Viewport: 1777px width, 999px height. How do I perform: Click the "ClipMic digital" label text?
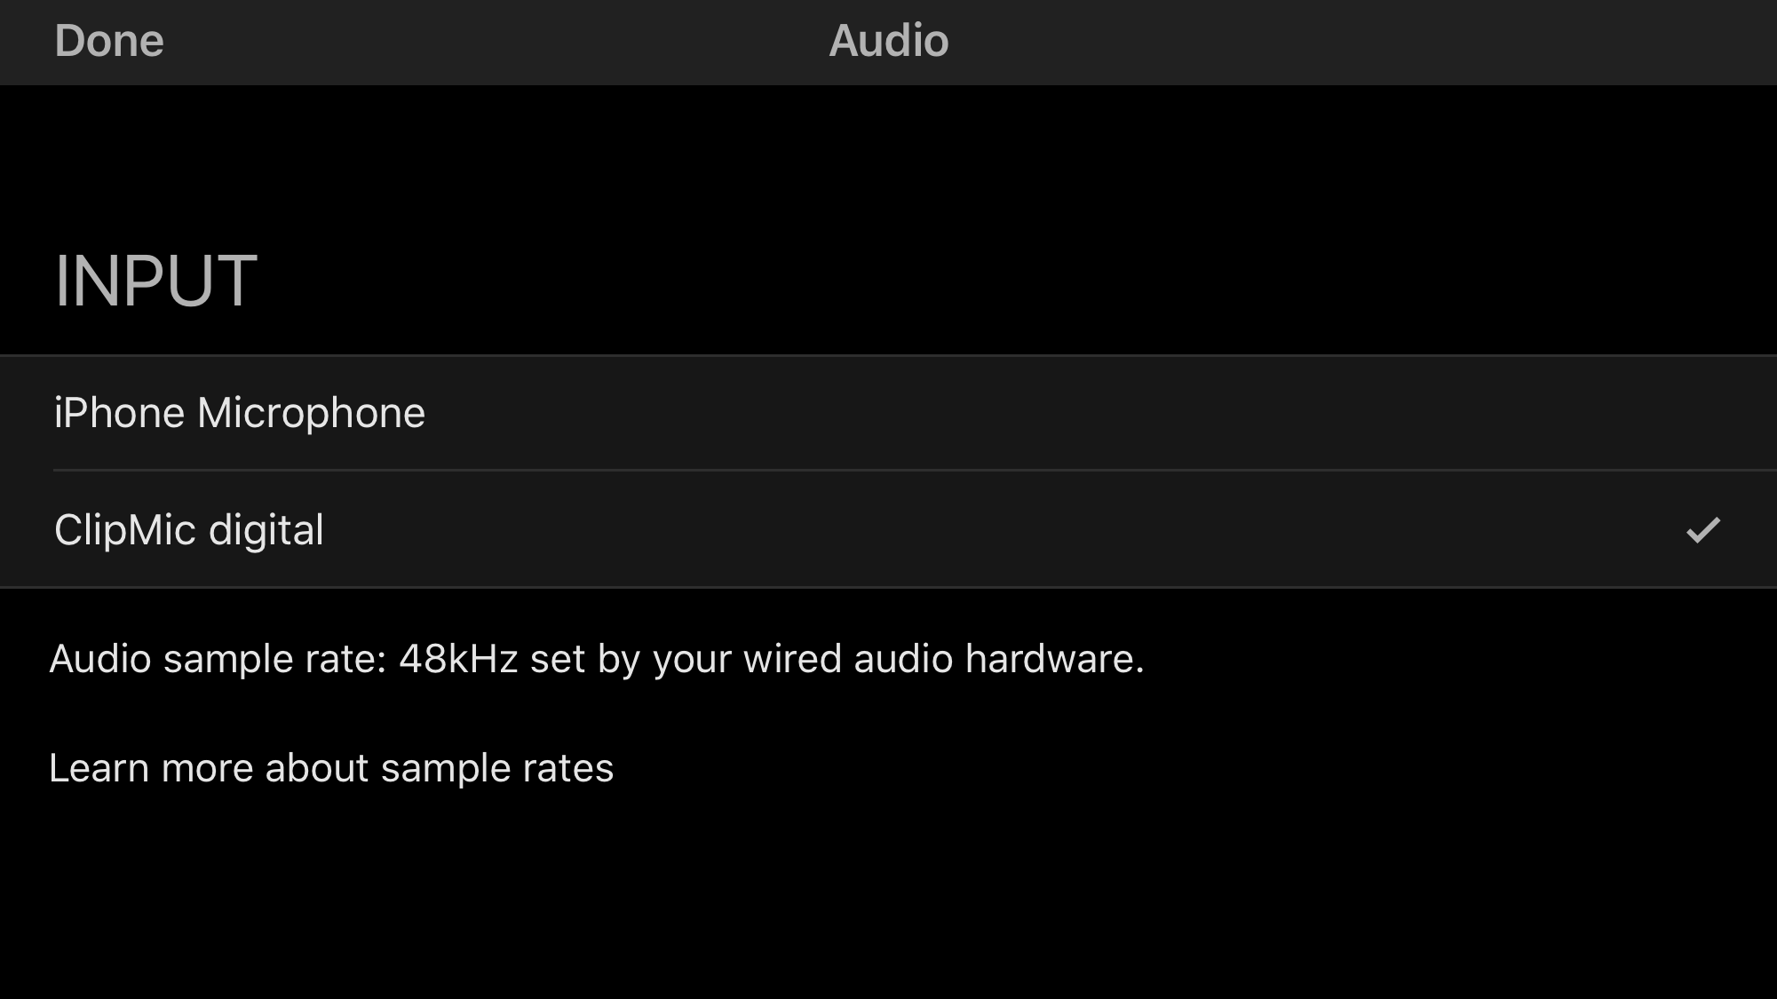(189, 530)
